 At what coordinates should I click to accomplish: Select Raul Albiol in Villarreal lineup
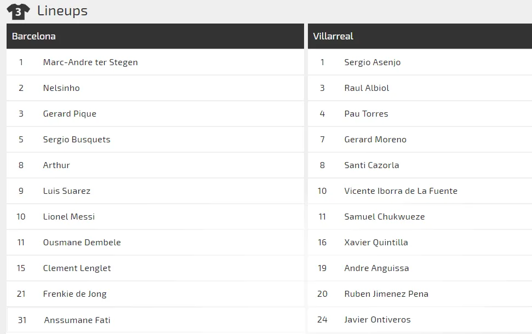pyautogui.click(x=367, y=88)
